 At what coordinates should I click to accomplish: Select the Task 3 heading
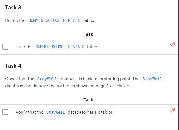(13, 8)
